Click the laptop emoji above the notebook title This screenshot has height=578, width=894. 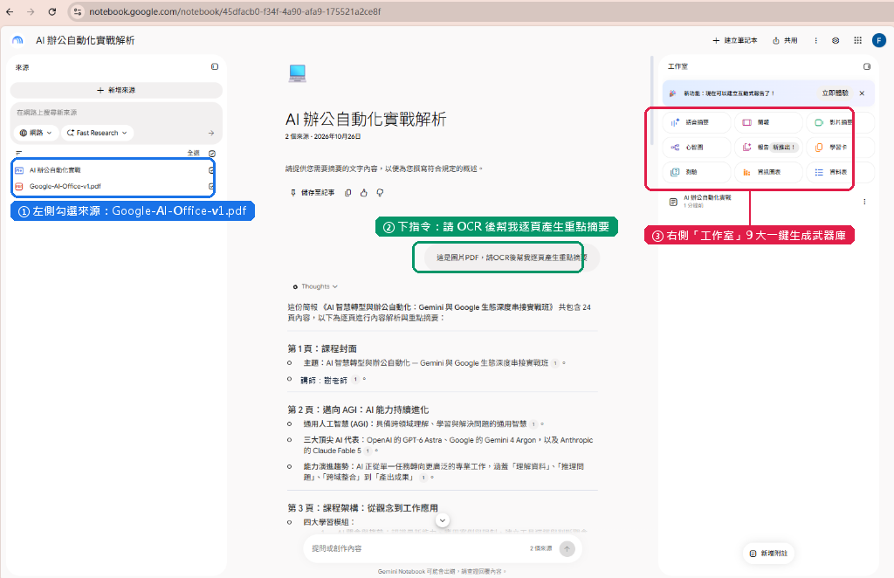(297, 73)
